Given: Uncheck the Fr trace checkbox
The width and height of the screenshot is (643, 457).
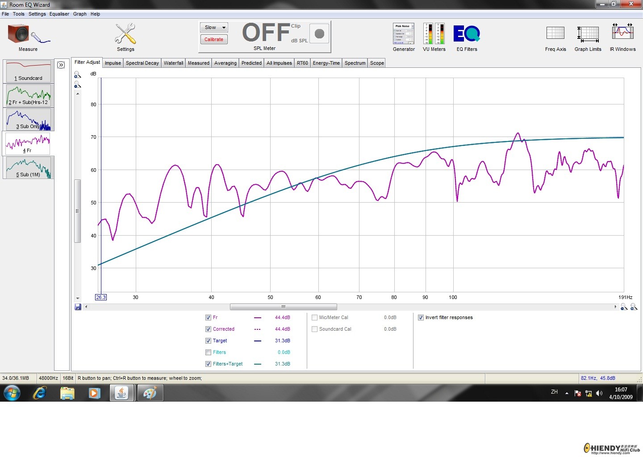Looking at the screenshot, I should tap(208, 318).
